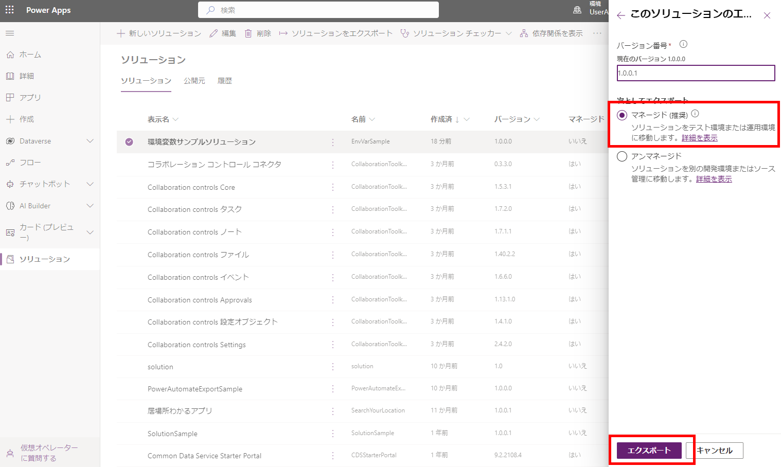Viewport: 781px width, 467px height.
Task: Open the ソリューション チェッカー dropdown arrow
Action: (x=508, y=33)
